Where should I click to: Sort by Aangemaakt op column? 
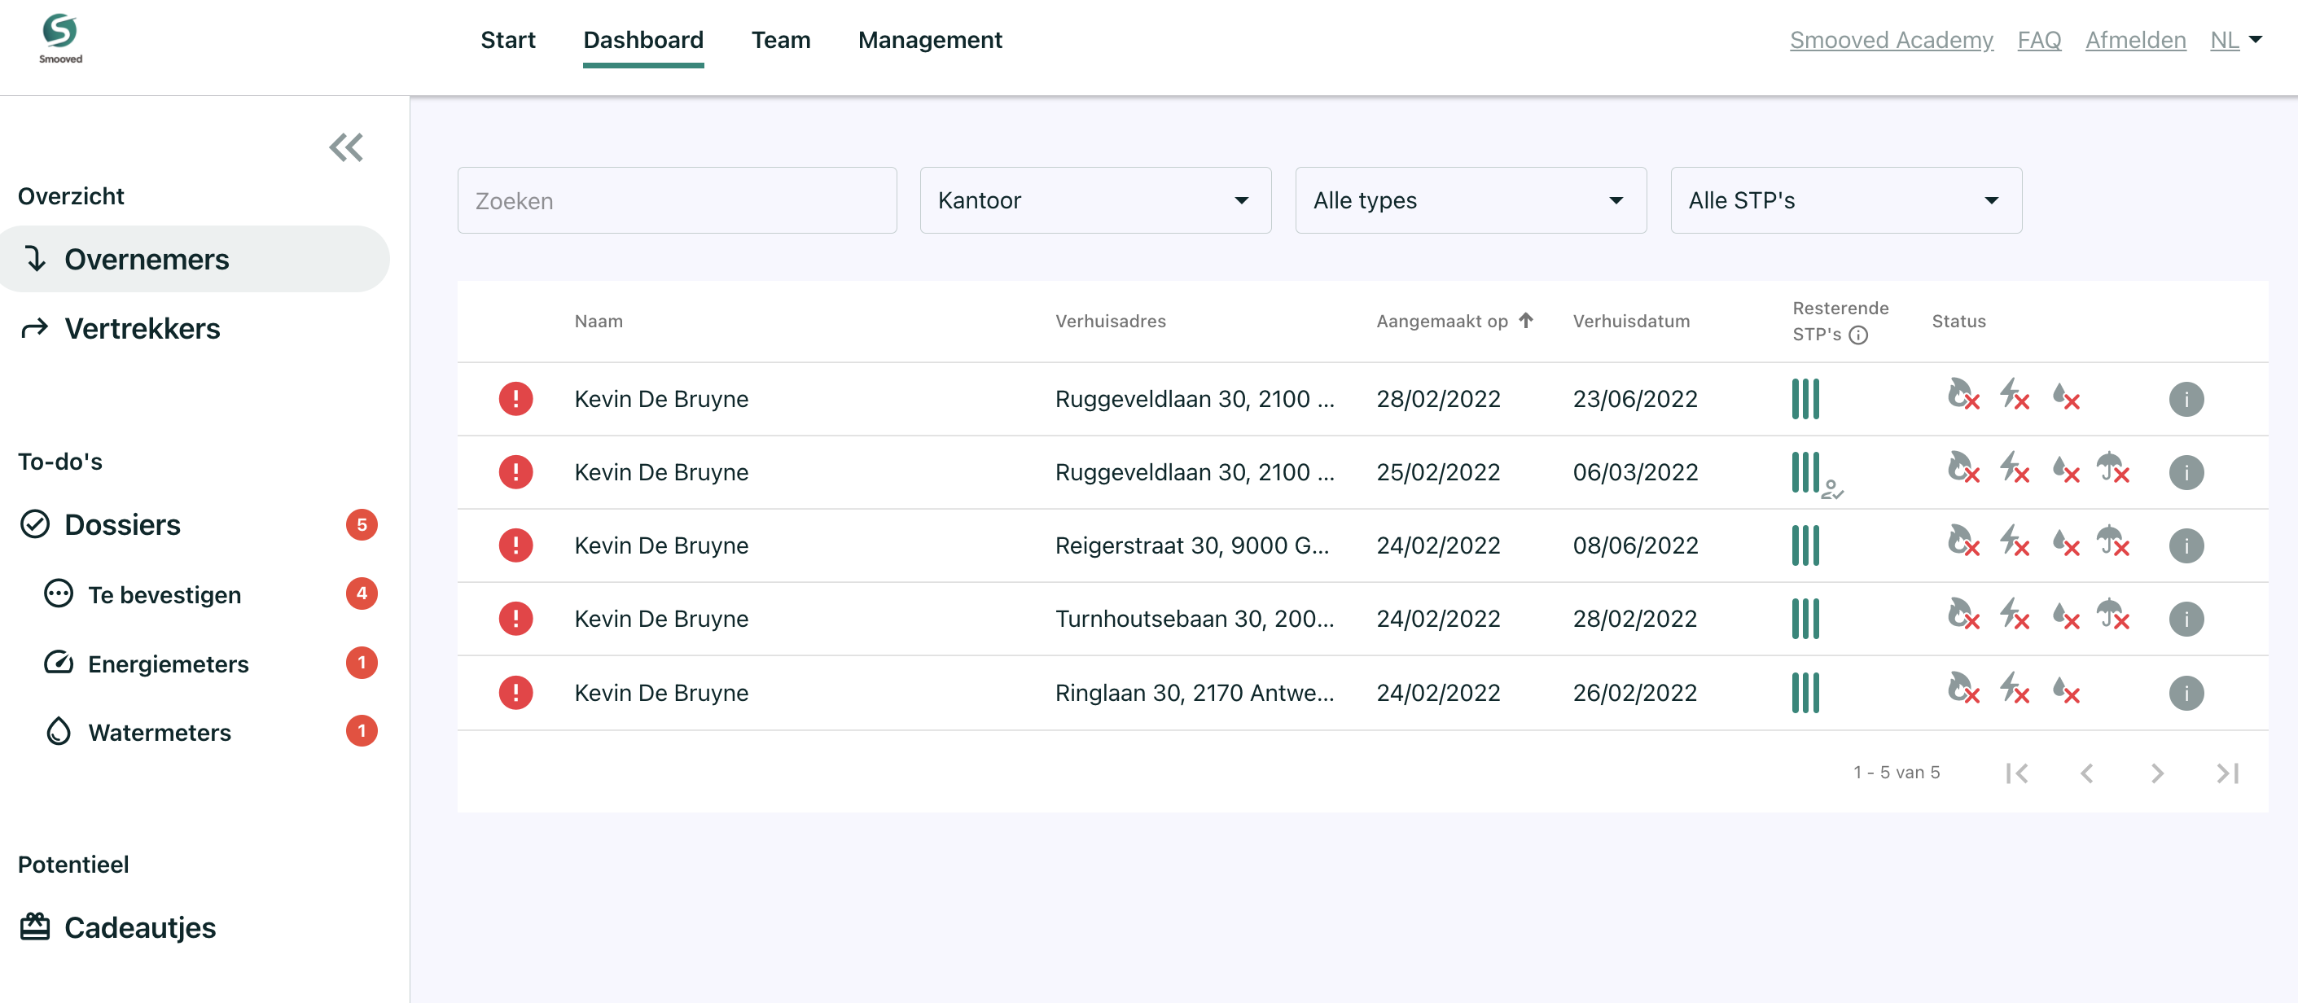(x=1454, y=321)
